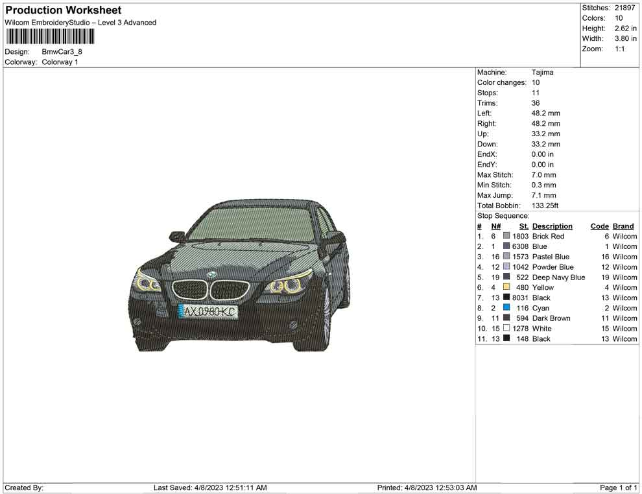Click the N# column header
This screenshot has width=642, height=494.
[496, 226]
